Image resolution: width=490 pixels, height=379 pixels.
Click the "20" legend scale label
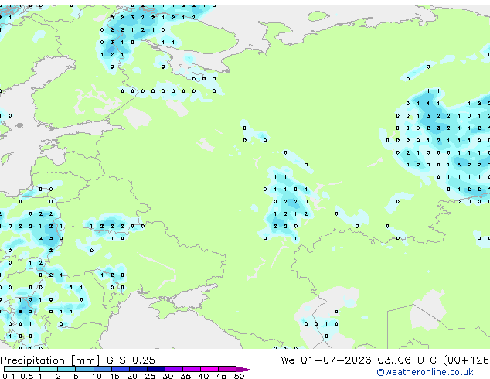[x=132, y=376]
